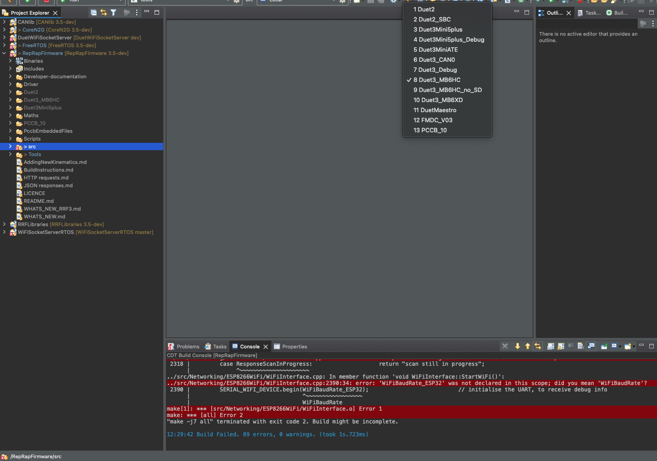Image resolution: width=657 pixels, height=461 pixels.
Task: Collapse the RepRapFirmware project node
Action: pyautogui.click(x=4, y=53)
